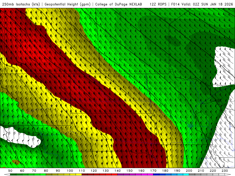Click the 'F014 Valid: 02Z SUN JAN 18 2026' text
235x176 pixels.
point(202,4)
